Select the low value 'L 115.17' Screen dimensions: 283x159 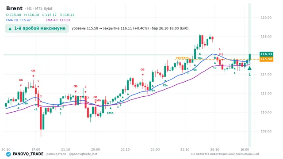[x=49, y=15]
